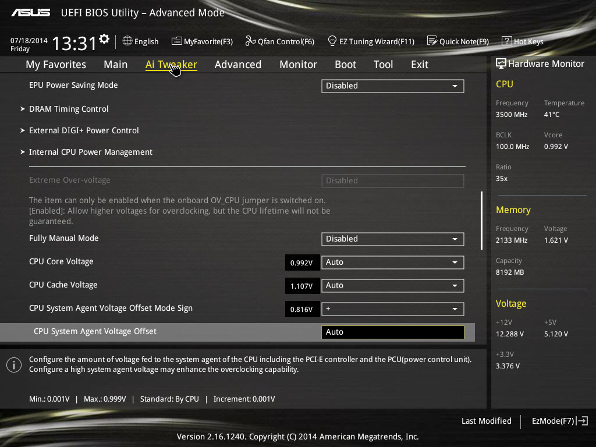Switch to the Main tab
This screenshot has width=596, height=447.
tap(116, 65)
